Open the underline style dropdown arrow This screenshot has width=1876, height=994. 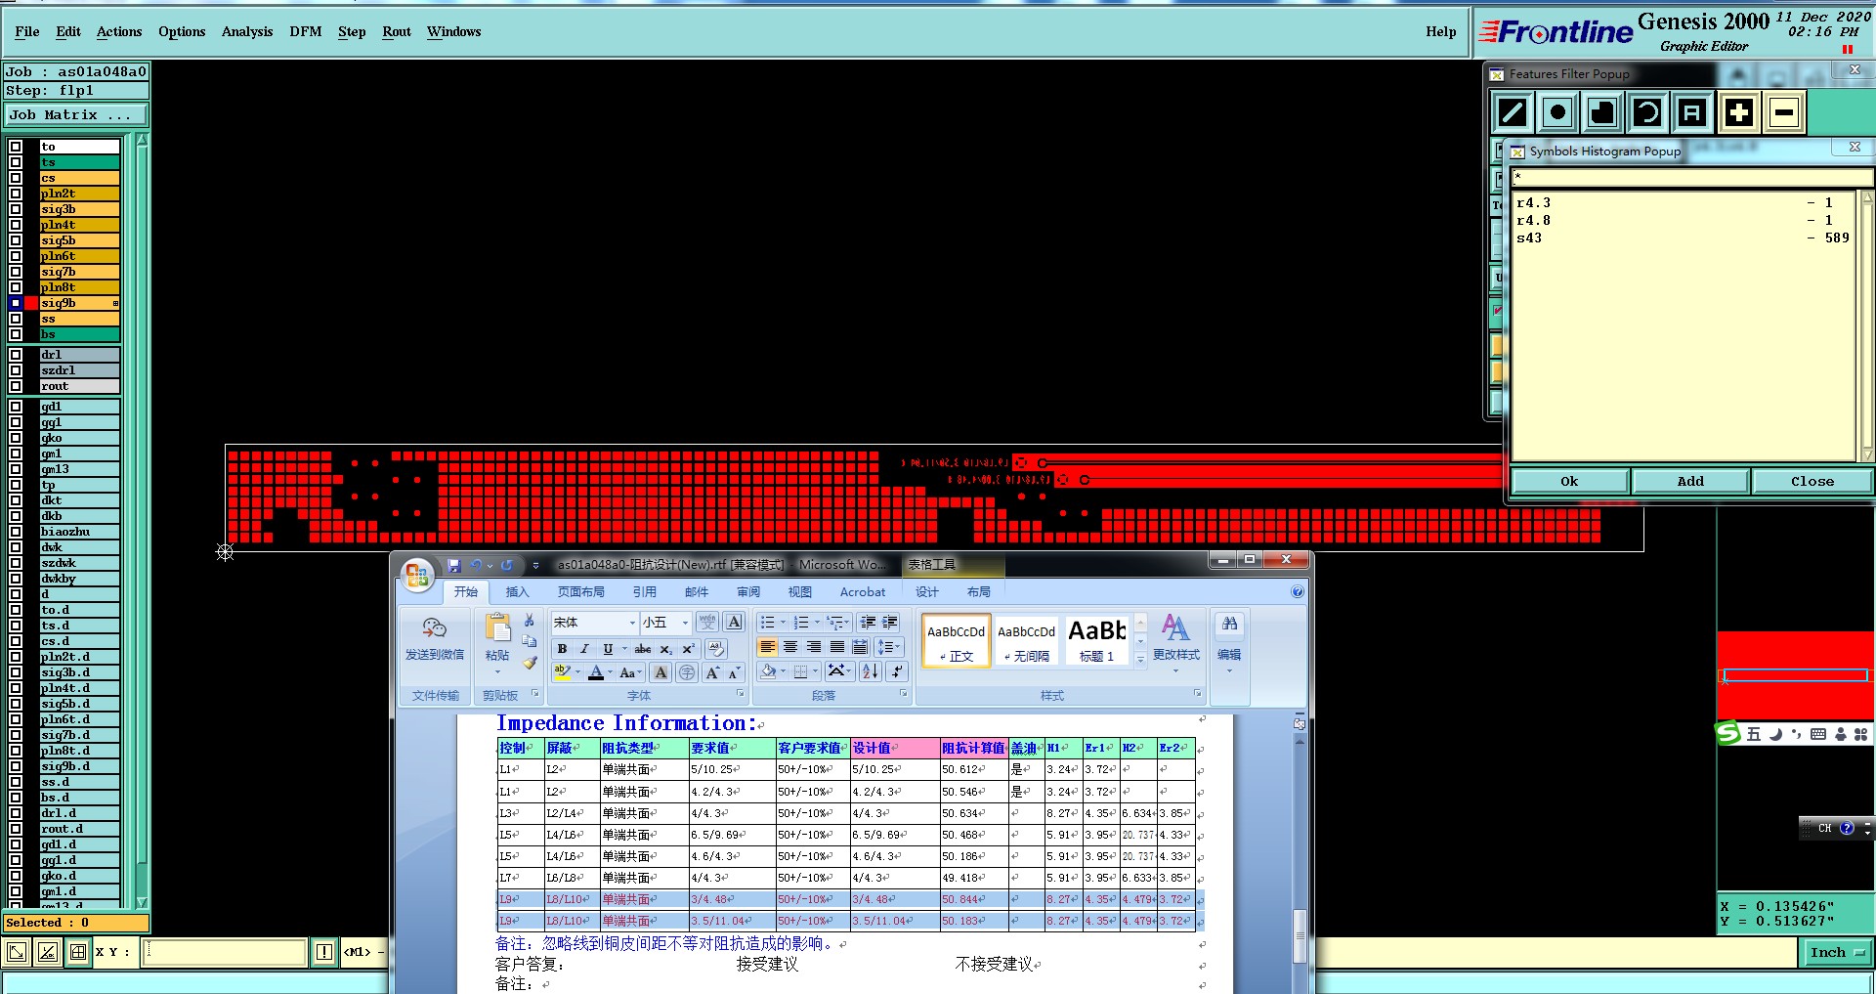pyautogui.click(x=624, y=649)
